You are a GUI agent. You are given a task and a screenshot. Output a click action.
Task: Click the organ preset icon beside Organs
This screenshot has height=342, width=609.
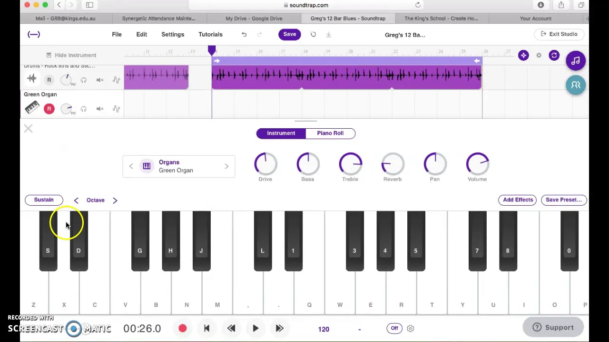(147, 166)
